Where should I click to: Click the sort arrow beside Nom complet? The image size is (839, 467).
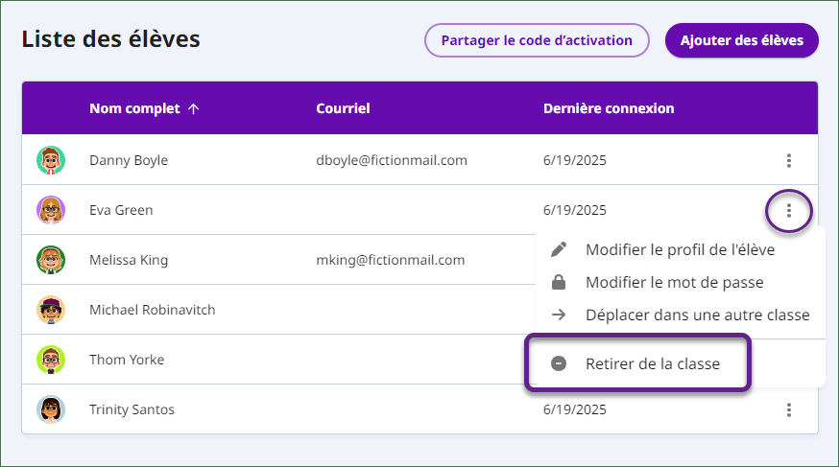194,108
